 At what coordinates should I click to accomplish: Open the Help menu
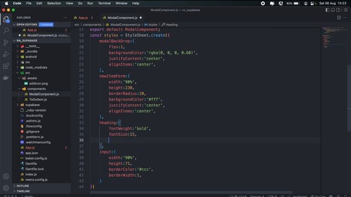pos(135,3)
